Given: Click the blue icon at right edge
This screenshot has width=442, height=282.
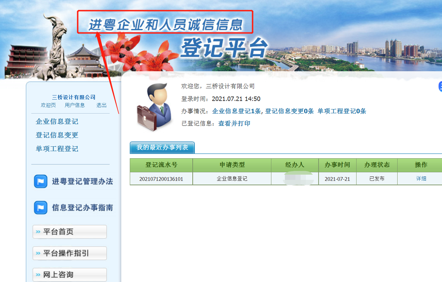Looking at the screenshot, I should pyautogui.click(x=440, y=86).
